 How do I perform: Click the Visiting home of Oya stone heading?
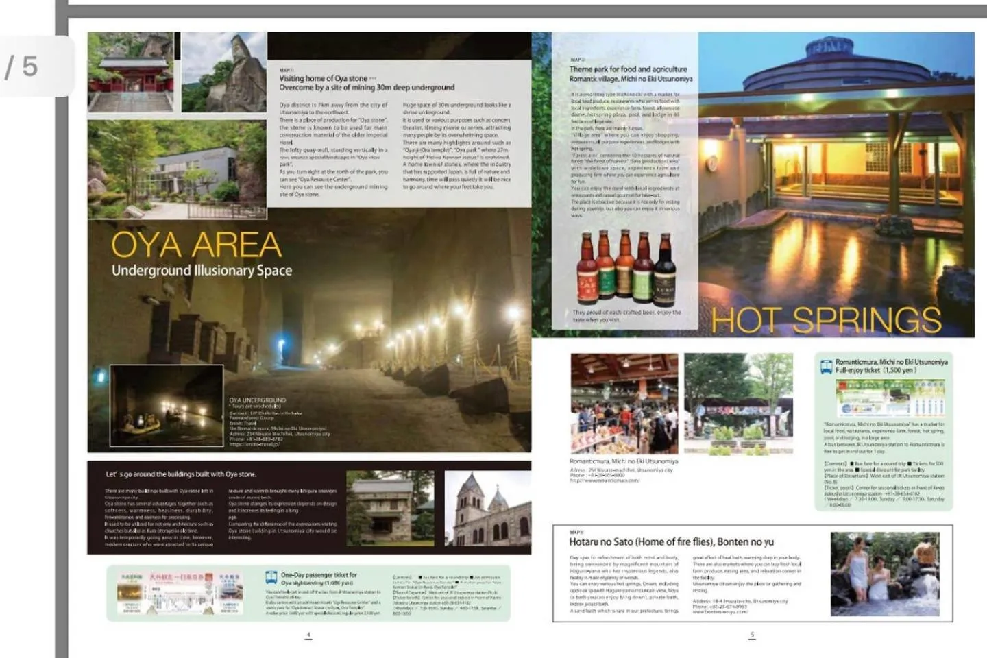click(x=327, y=78)
